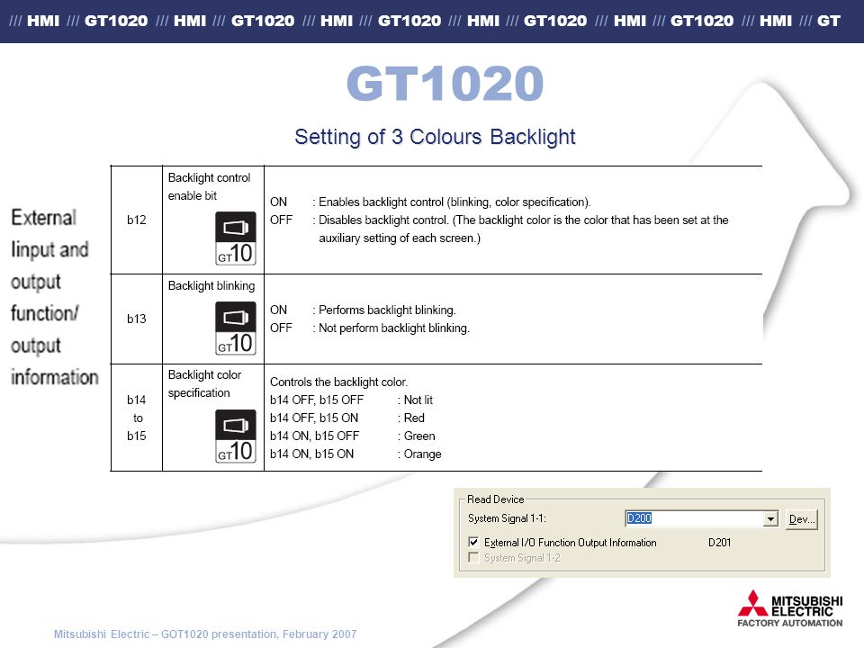
Task: Click the b13 bit cell
Action: (x=137, y=319)
